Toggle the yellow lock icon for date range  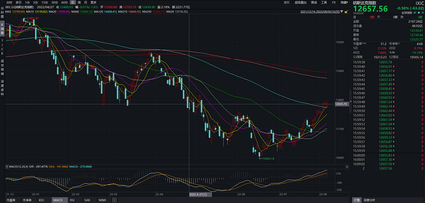tap(346, 12)
